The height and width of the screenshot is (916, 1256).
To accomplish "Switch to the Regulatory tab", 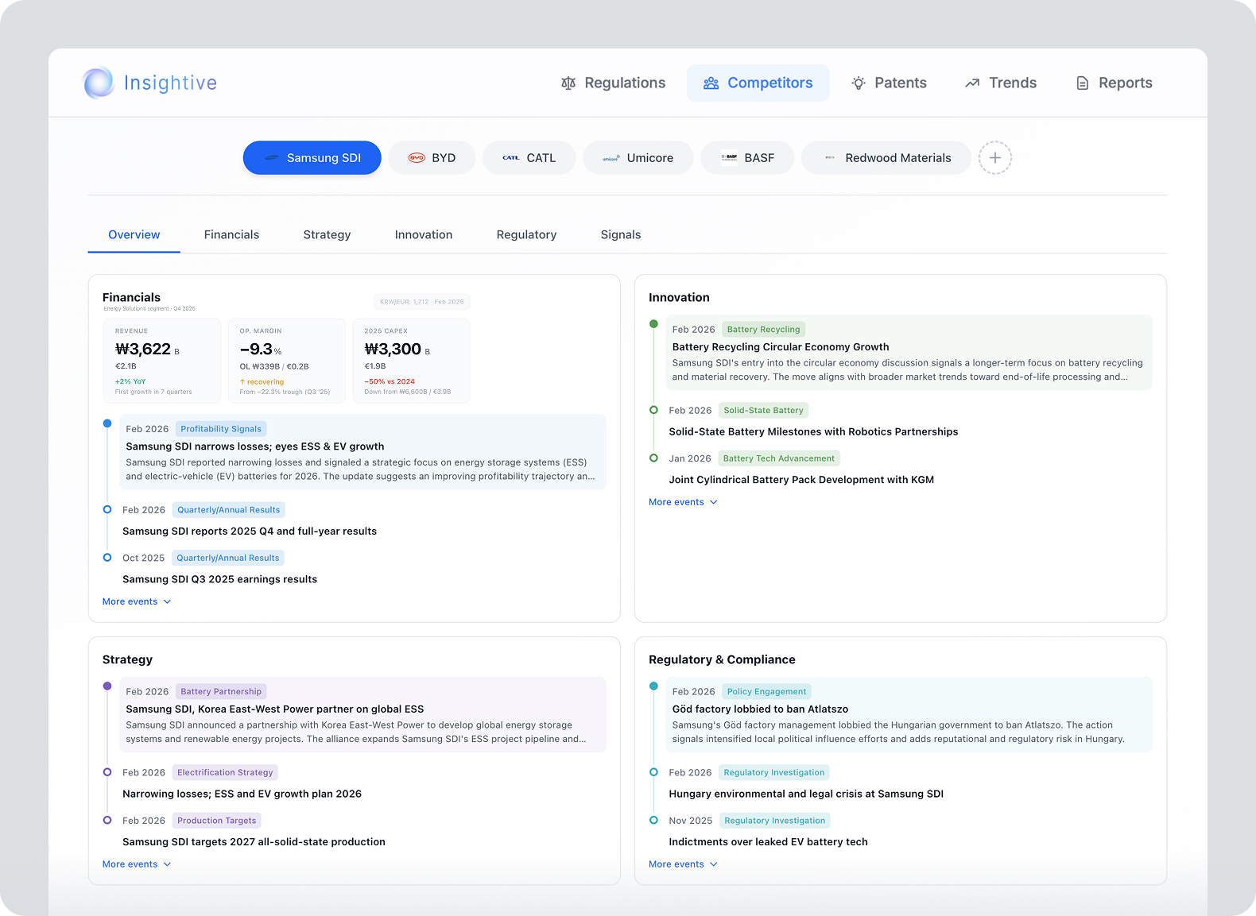I will (x=526, y=235).
